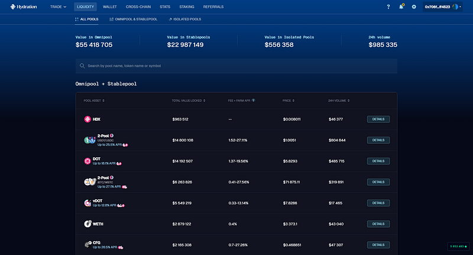Image resolution: width=473 pixels, height=255 pixels.
Task: Click the HDX price $0.008011
Action: click(291, 119)
